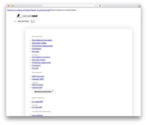147x125 pixels.
Task: Open the regular-weight Formation link
Action: tap(36, 65)
